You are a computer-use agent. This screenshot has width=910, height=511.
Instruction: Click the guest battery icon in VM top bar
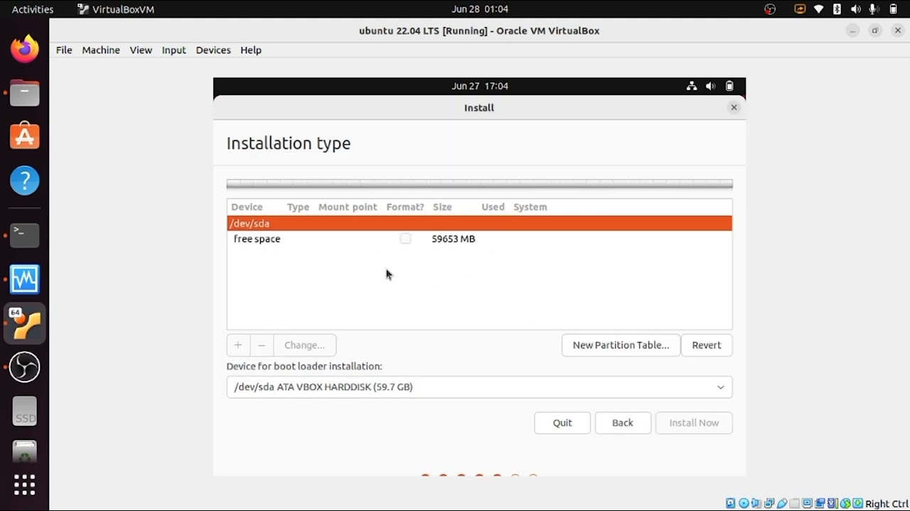point(729,86)
